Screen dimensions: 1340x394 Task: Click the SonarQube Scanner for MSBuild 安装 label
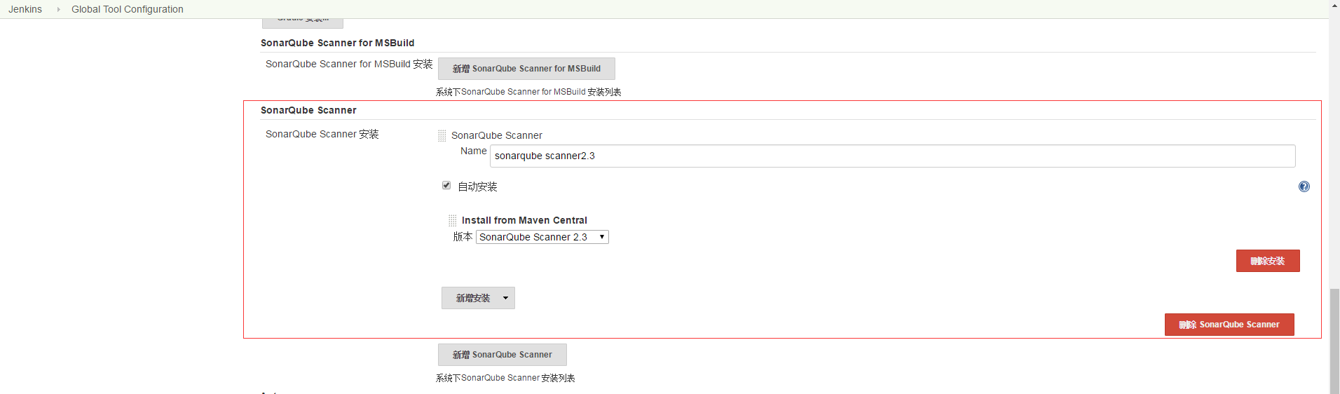pyautogui.click(x=349, y=64)
